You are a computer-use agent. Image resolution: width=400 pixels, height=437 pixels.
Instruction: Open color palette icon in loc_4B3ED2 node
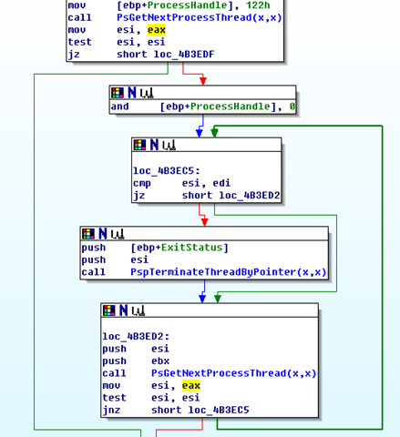109,310
